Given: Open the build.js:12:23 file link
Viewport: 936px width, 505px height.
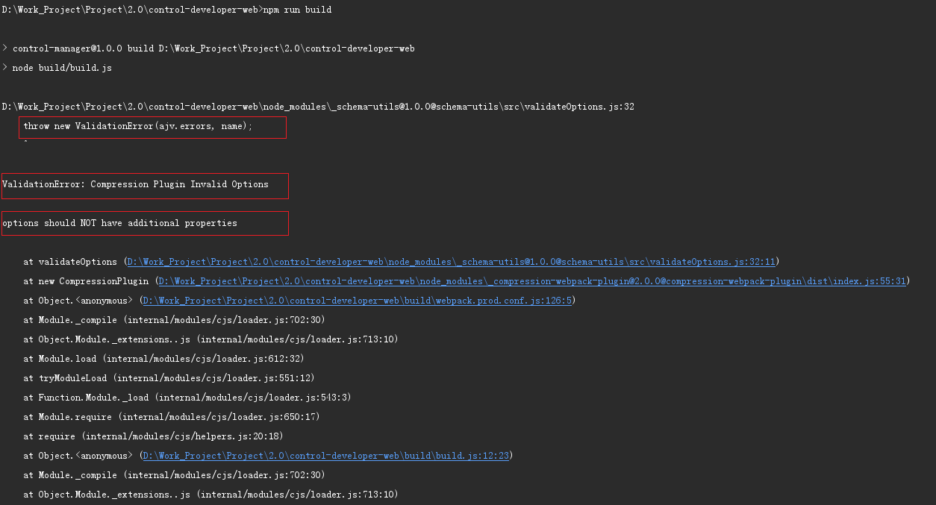Looking at the screenshot, I should click(x=325, y=456).
